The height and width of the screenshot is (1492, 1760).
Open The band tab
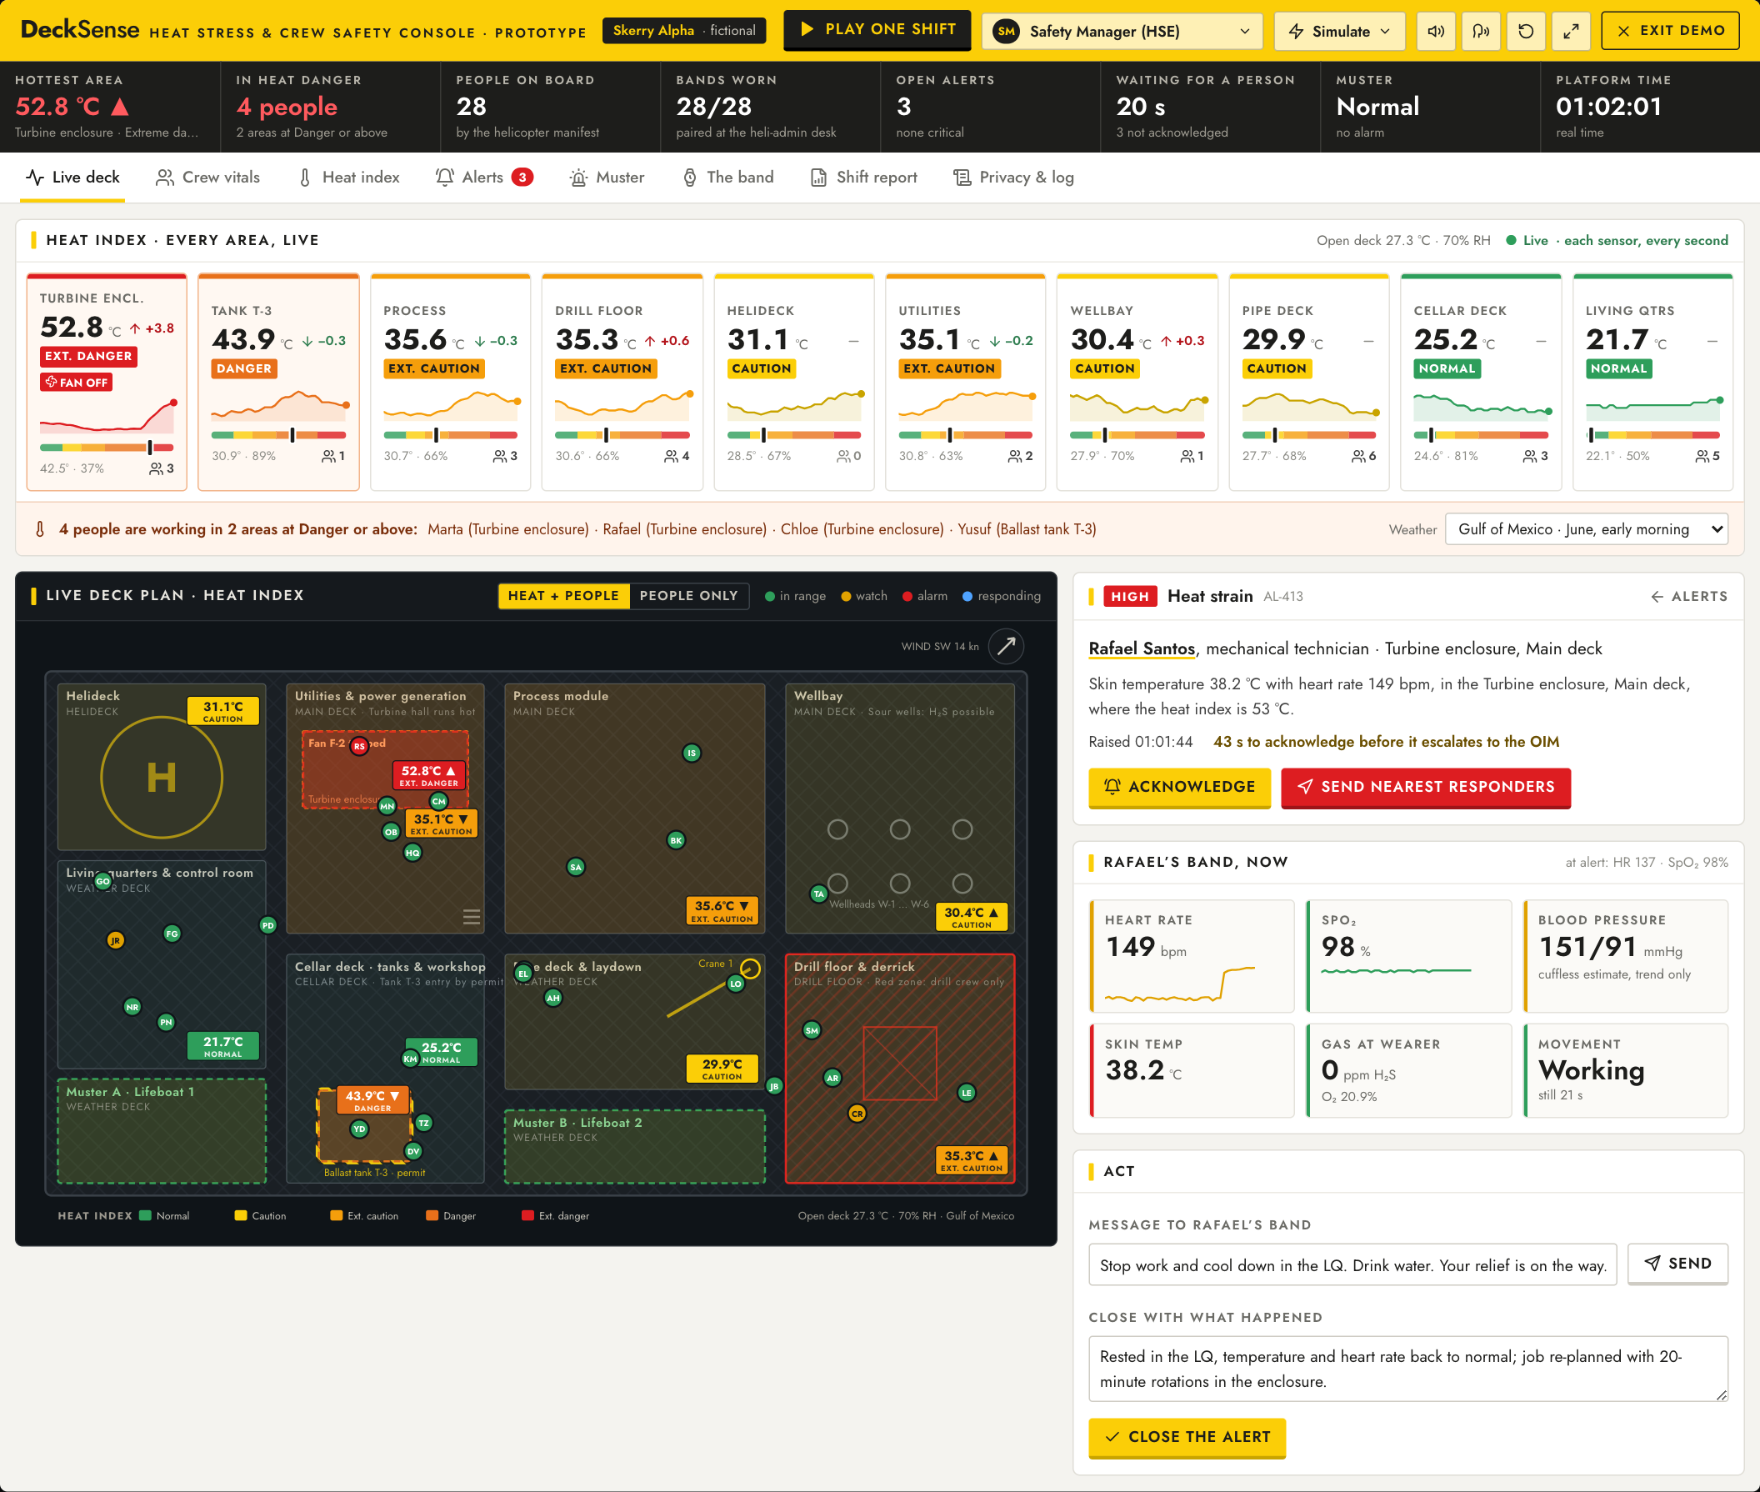point(728,177)
